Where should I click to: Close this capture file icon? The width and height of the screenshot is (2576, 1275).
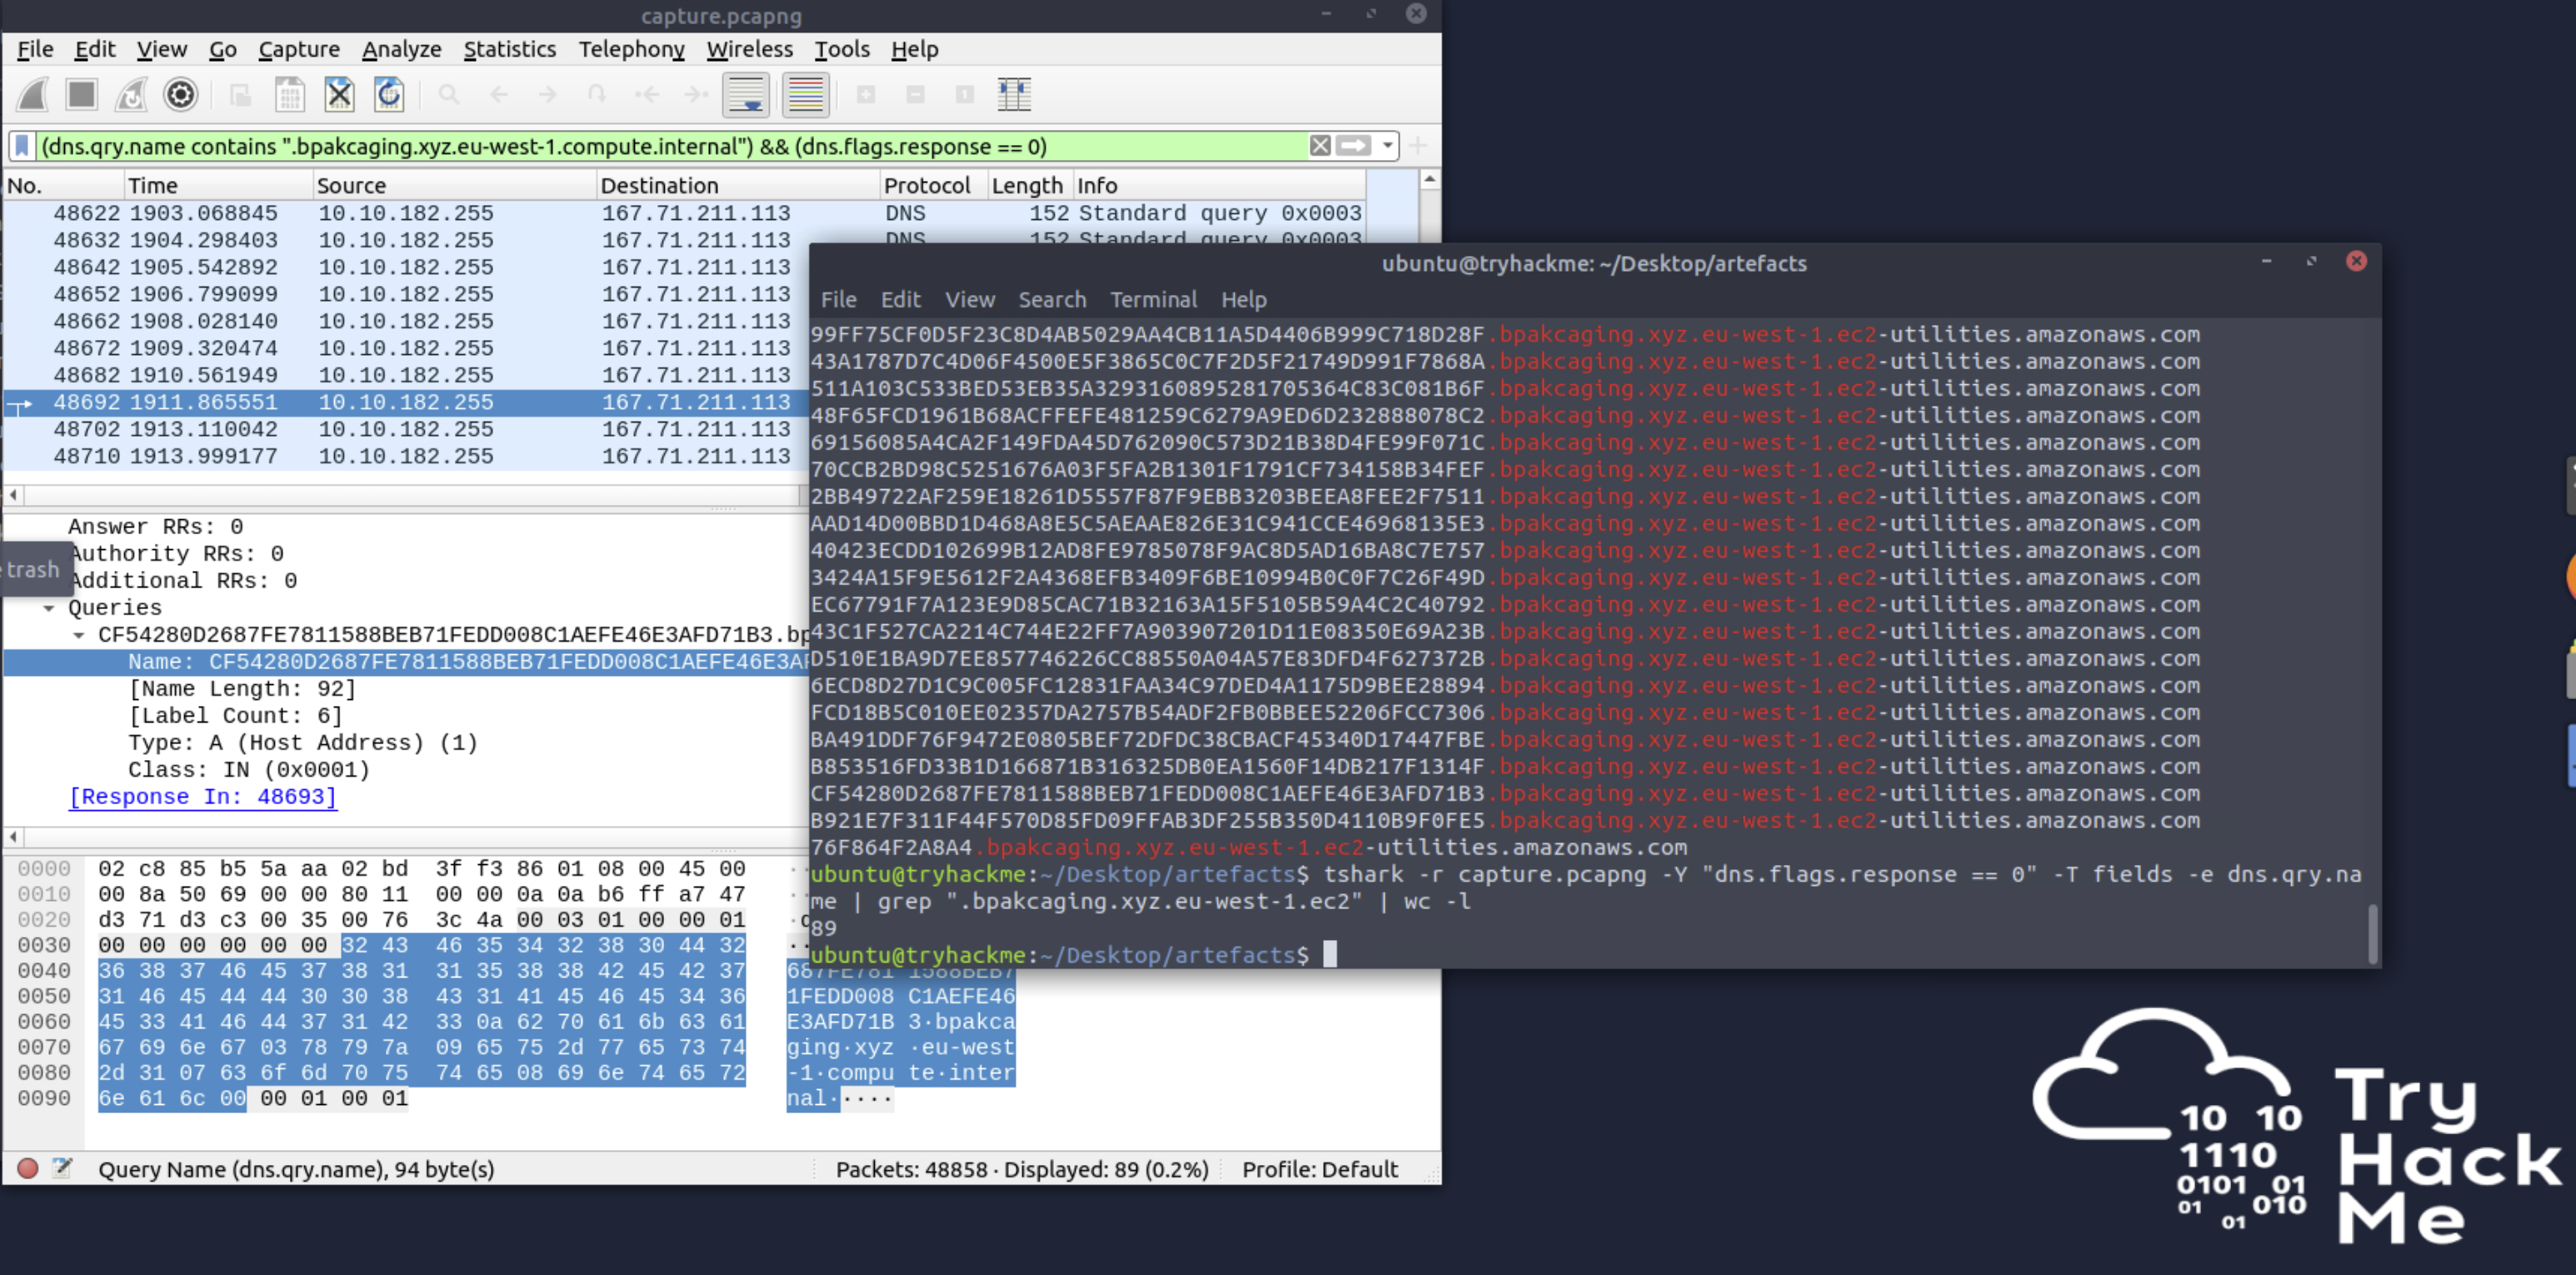(340, 95)
